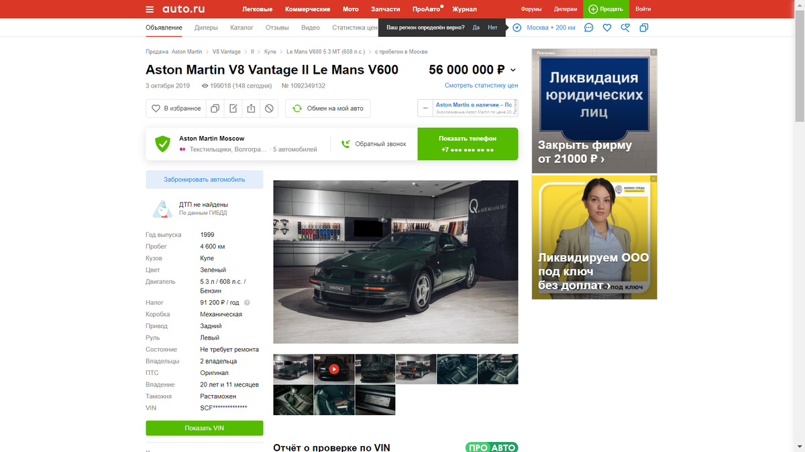This screenshot has width=805, height=452.
Task: Open the Журнал menu item
Action: 464,9
